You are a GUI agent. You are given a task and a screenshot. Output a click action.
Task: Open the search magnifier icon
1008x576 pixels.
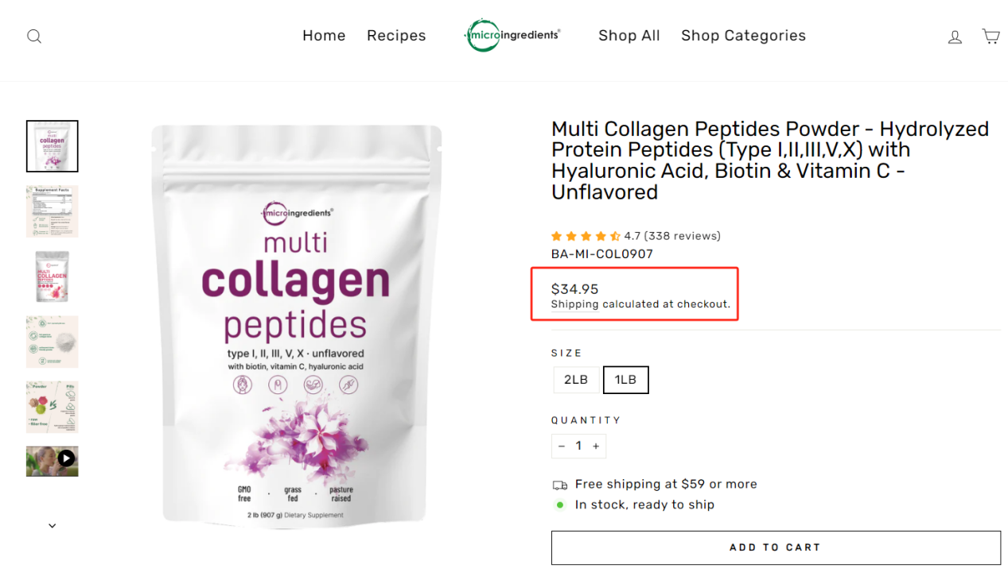click(x=34, y=37)
